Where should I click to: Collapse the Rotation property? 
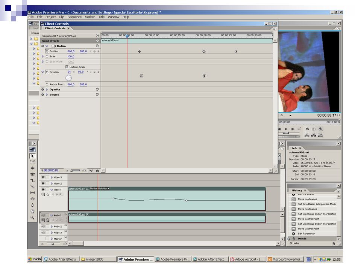pos(42,72)
